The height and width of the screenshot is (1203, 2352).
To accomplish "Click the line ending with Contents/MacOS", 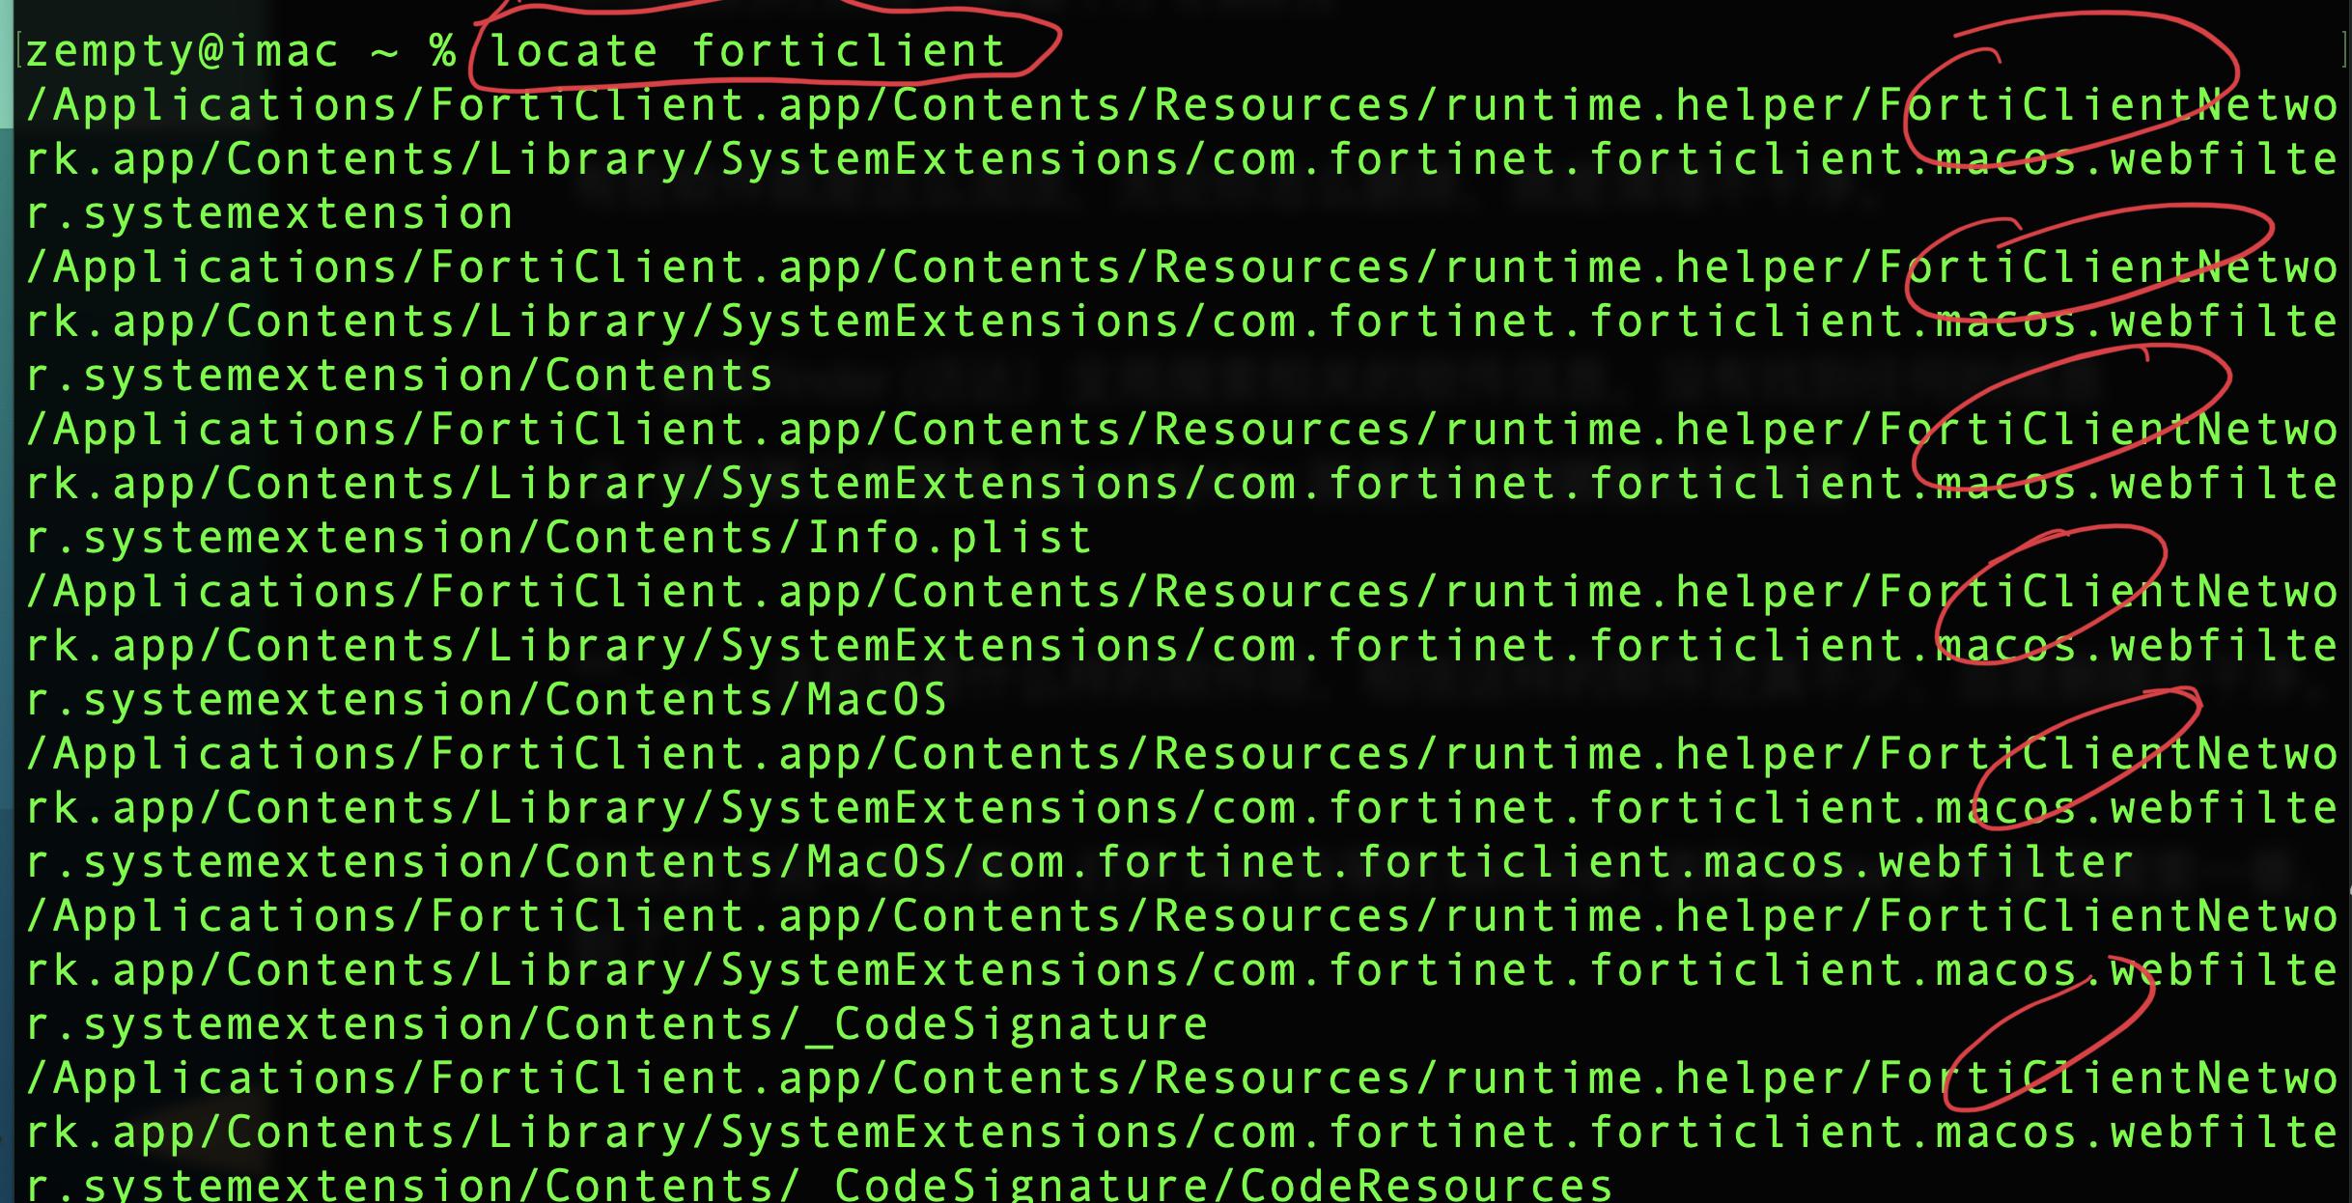I will click(486, 700).
